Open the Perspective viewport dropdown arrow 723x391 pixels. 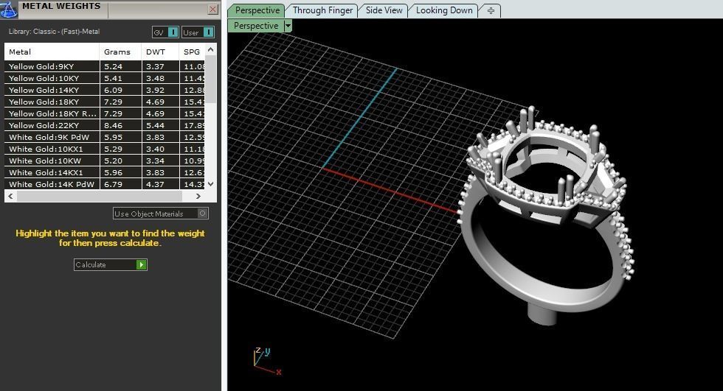click(288, 26)
